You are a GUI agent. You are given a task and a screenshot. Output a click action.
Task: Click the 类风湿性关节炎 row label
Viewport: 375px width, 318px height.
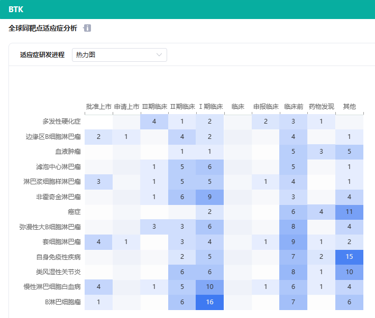click(58, 272)
